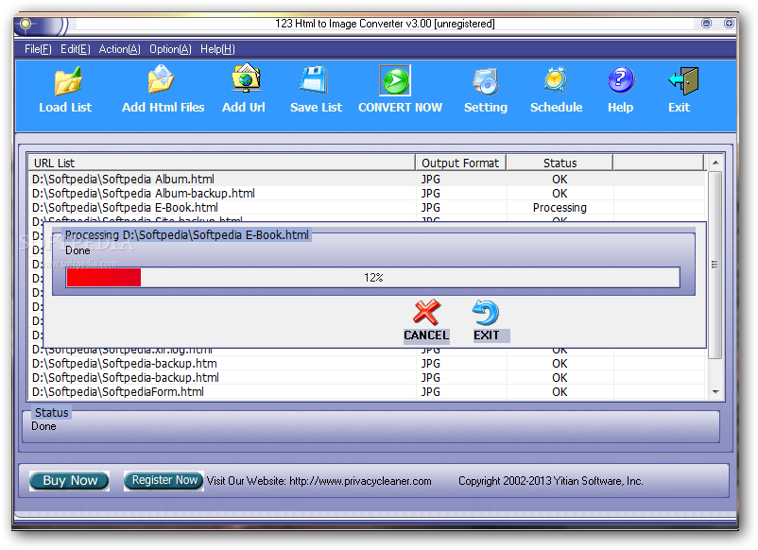Click the URL List column header

click(222, 163)
